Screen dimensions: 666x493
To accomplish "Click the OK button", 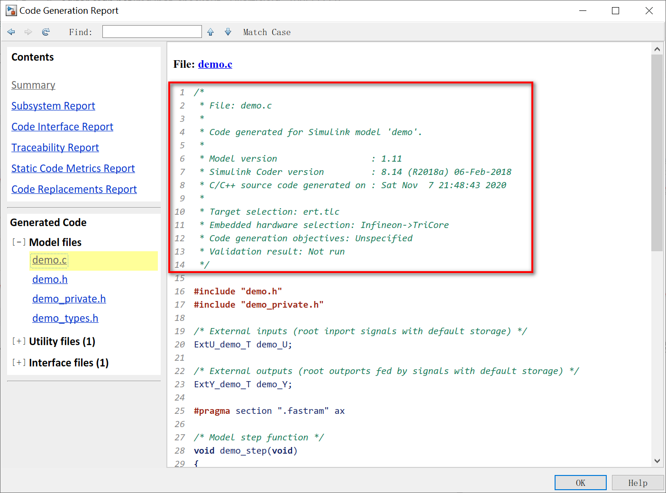I will 581,483.
